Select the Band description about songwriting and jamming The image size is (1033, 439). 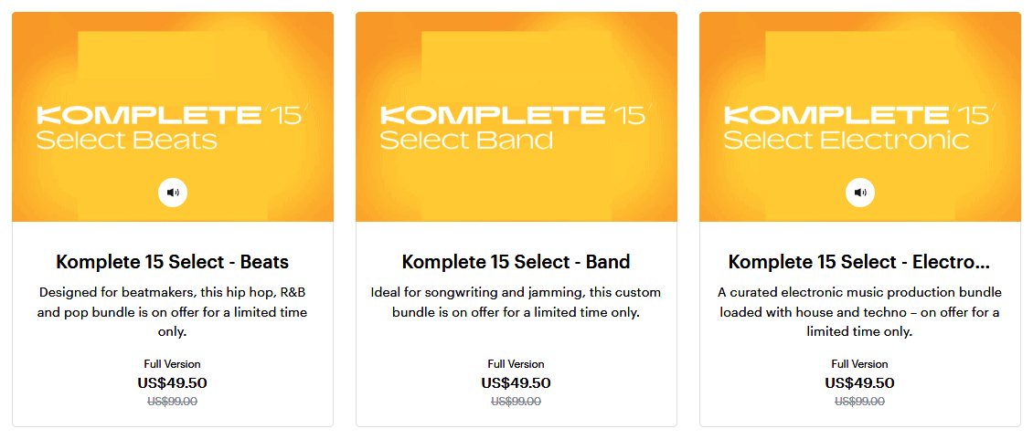[516, 301]
